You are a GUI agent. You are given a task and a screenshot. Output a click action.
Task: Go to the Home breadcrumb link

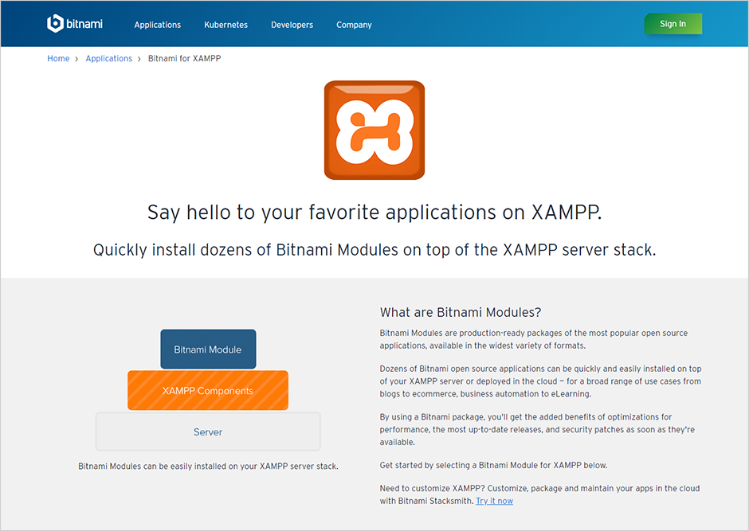click(58, 59)
